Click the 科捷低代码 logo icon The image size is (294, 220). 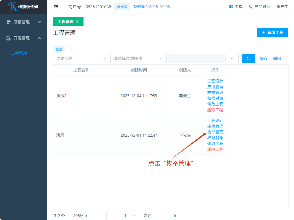click(13, 6)
